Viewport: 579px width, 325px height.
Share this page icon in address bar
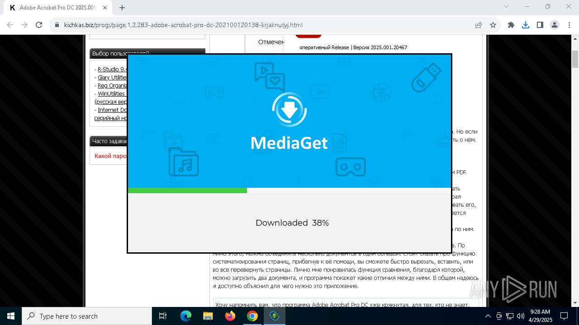point(479,25)
